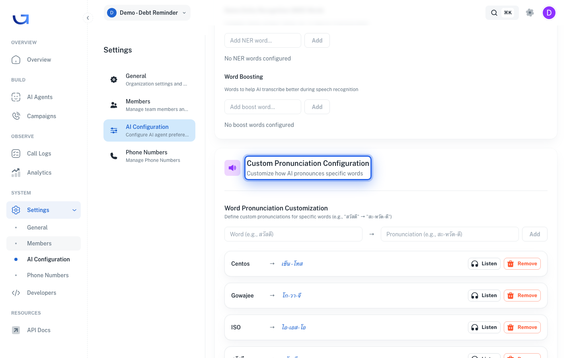
Task: Collapse the Settings menu chevron
Action: click(74, 210)
